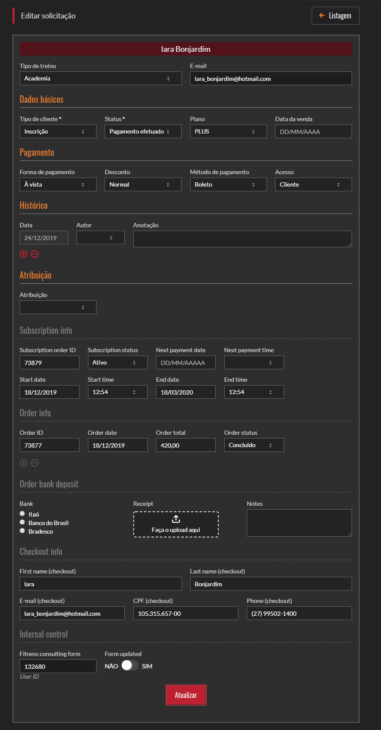Click the remove order minus icon
The width and height of the screenshot is (381, 730).
click(x=35, y=463)
